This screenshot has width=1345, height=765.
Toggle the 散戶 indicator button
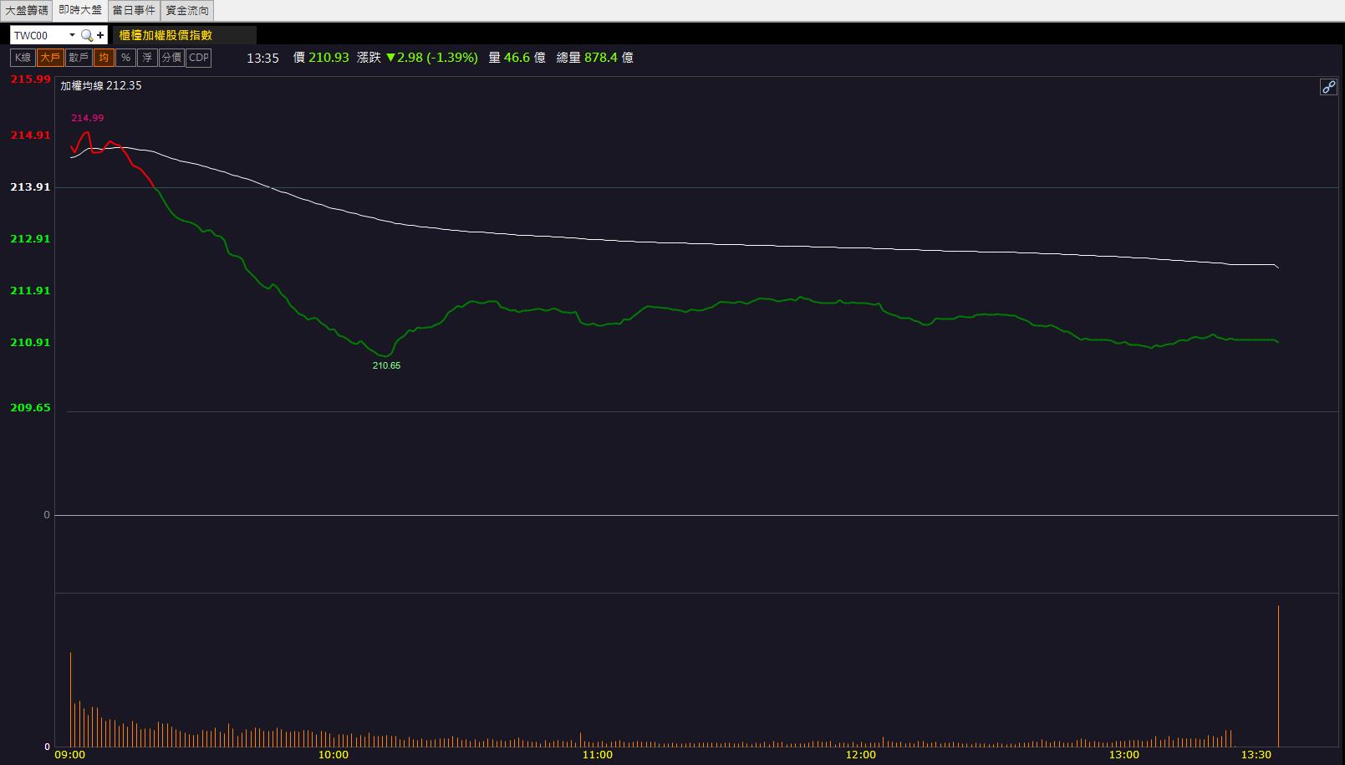[79, 58]
